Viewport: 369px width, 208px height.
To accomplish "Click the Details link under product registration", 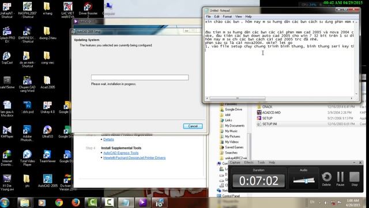I will (108, 139).
